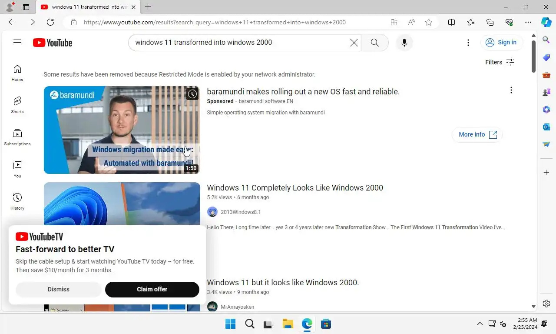Open Copilot sidebar icon
The width and height of the screenshot is (556, 334).
546,22
